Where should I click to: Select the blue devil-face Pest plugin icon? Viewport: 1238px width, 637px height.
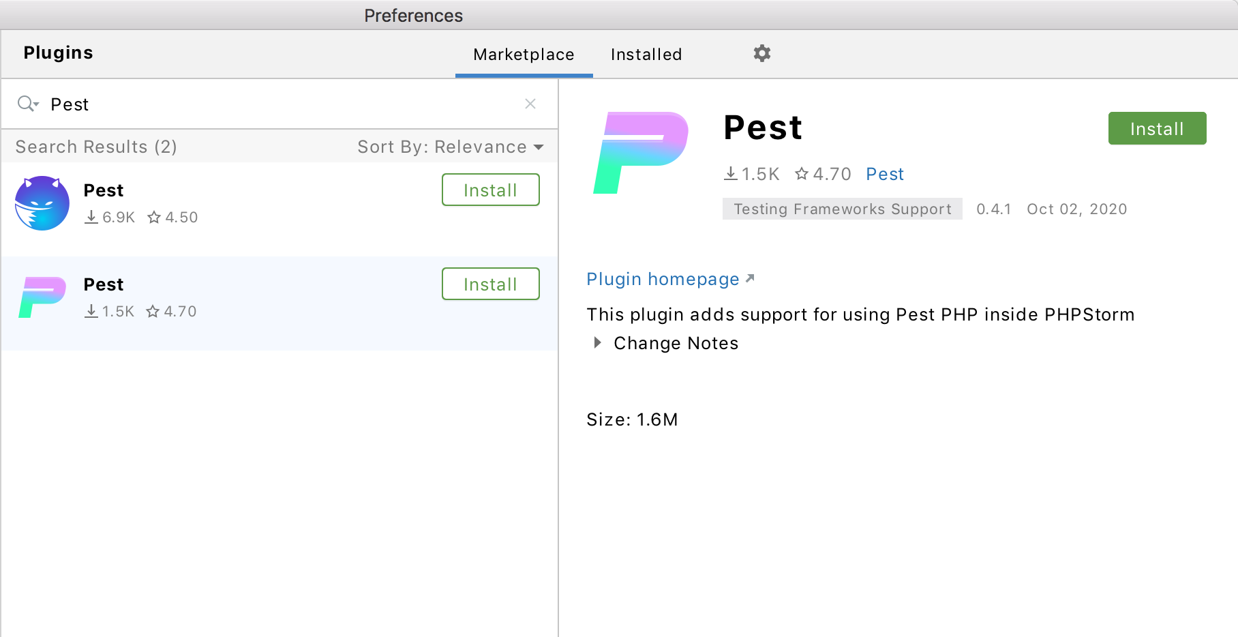click(x=42, y=203)
